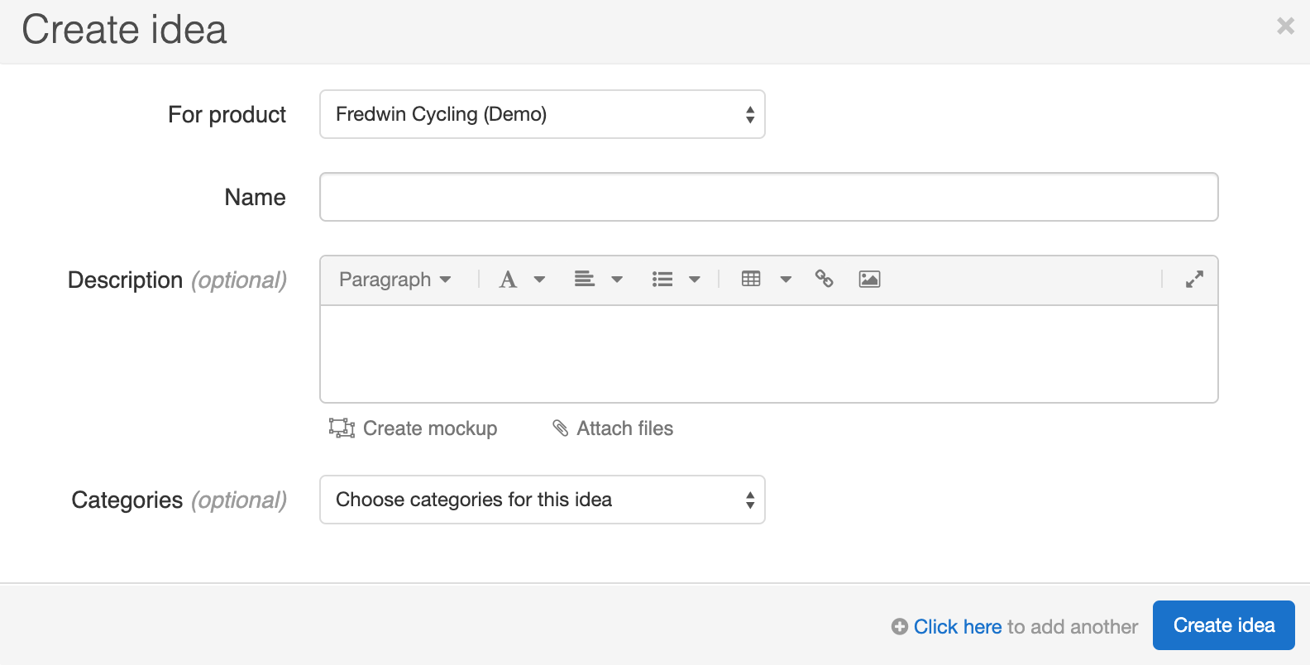1310x665 pixels.
Task: Click into the Description text area
Action: coord(769,354)
